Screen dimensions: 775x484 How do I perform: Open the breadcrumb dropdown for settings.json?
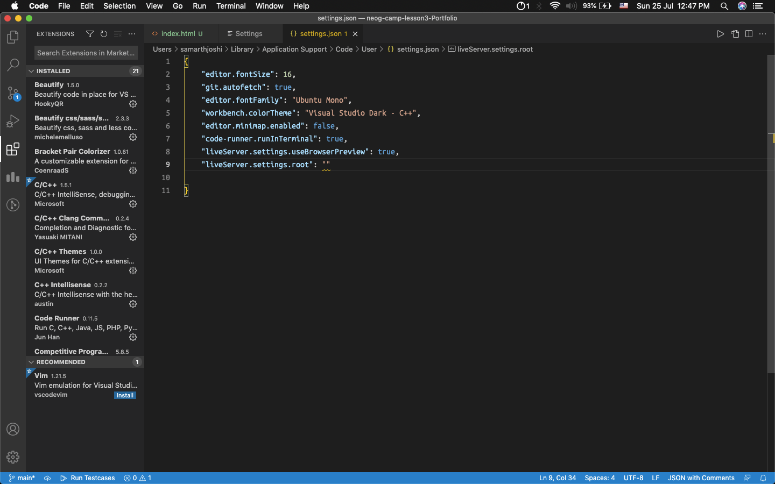click(x=418, y=49)
